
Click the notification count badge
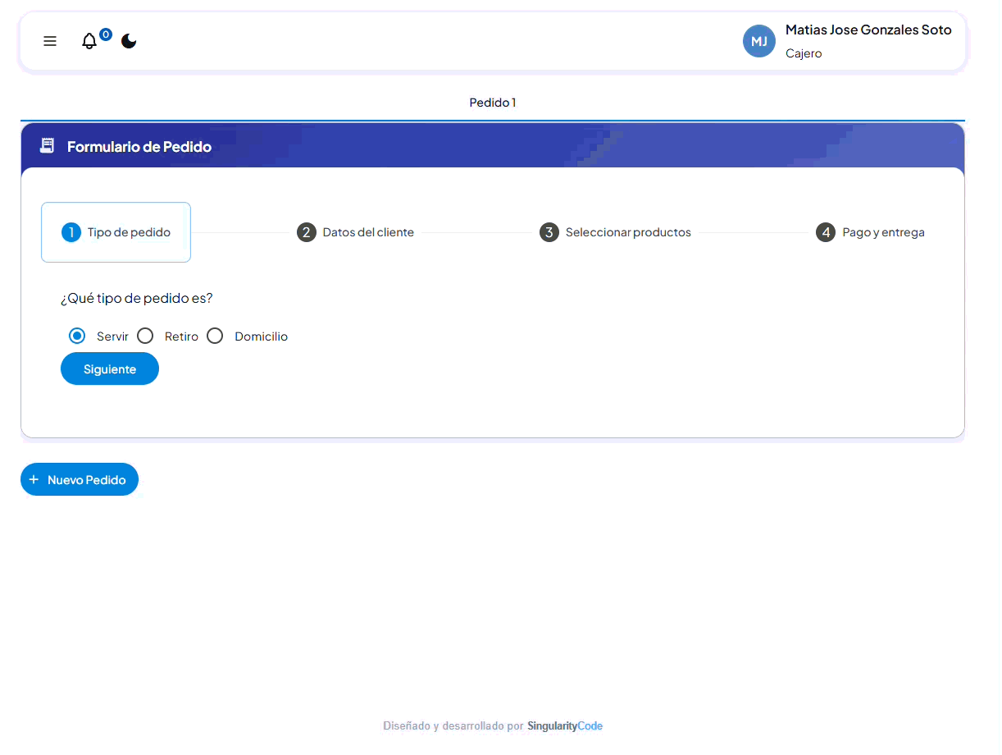[106, 34]
